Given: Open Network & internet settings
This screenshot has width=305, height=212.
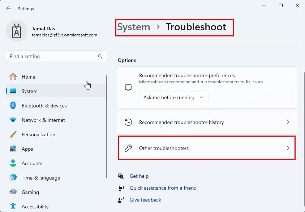Looking at the screenshot, I should (x=56, y=120).
